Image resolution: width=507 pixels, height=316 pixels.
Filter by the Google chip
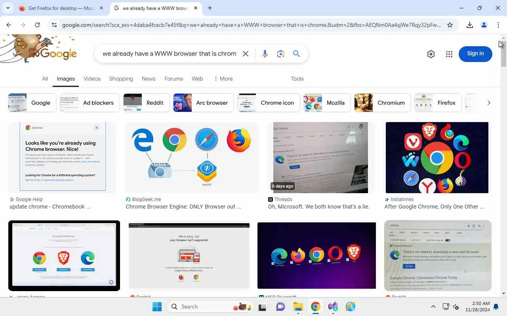pos(32,103)
